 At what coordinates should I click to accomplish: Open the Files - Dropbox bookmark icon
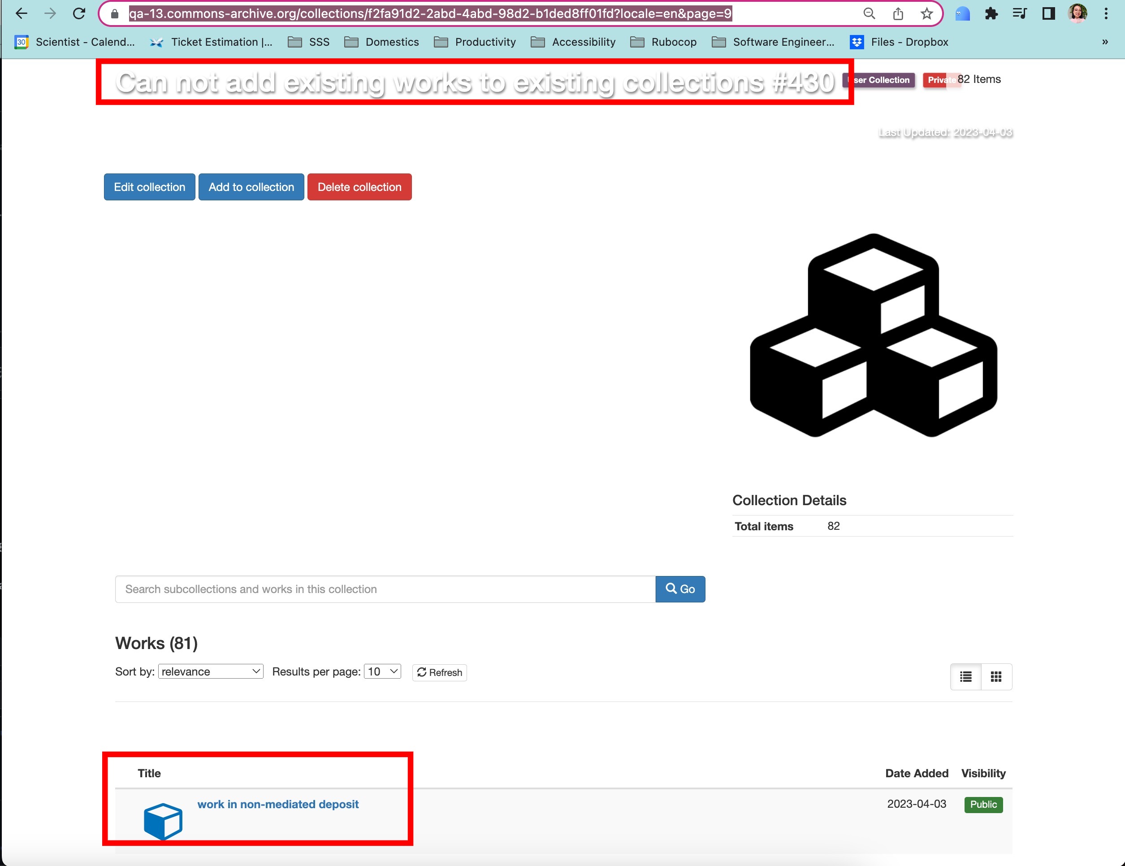[x=856, y=42]
